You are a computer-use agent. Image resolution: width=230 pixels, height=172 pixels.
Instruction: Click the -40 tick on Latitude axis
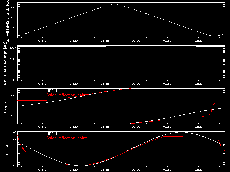pos(14,166)
